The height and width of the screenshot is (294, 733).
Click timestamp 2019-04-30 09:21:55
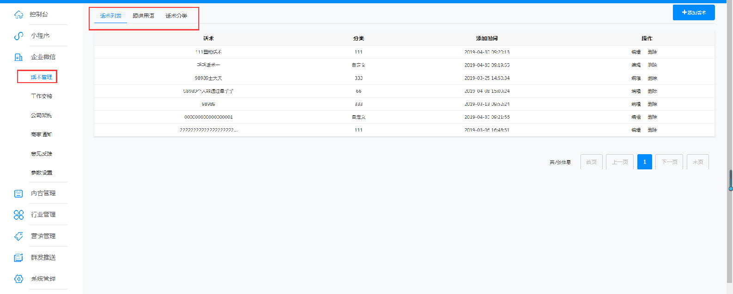pos(487,117)
